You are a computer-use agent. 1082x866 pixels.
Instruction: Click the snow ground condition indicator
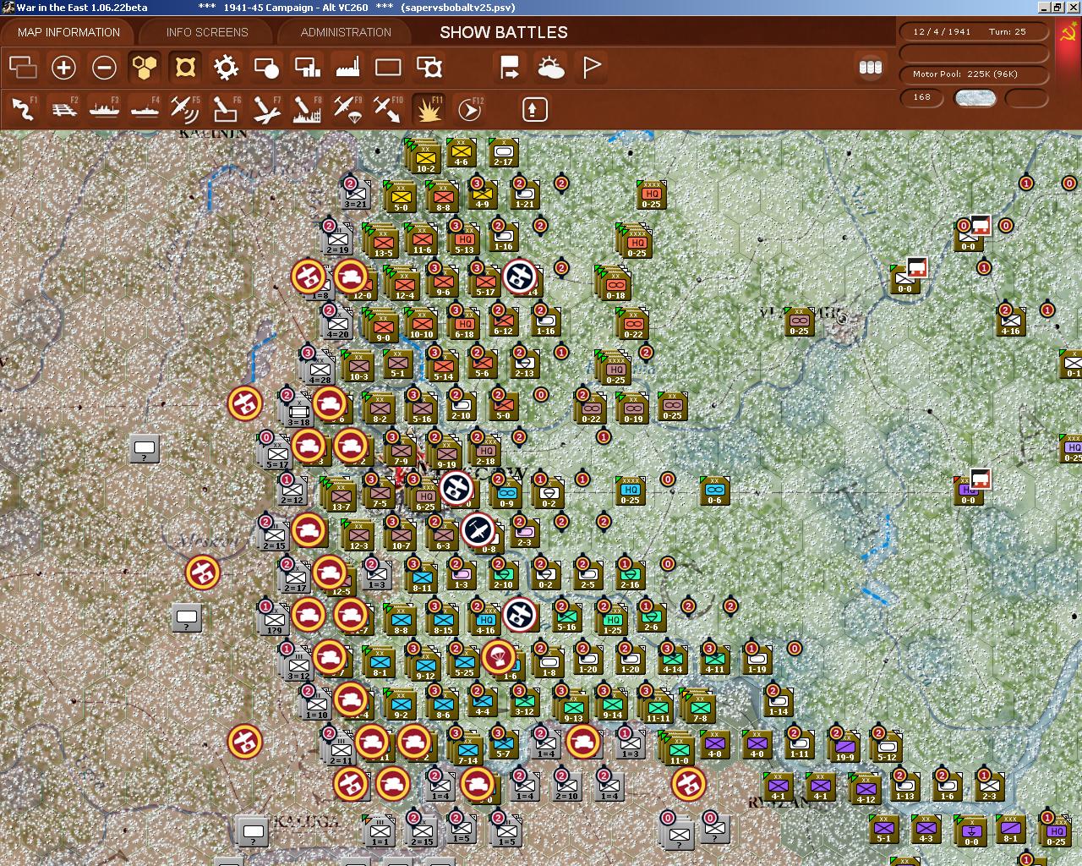975,98
